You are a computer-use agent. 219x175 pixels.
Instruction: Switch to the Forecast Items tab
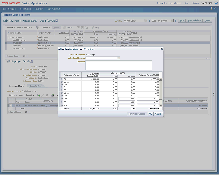[x=17, y=86]
